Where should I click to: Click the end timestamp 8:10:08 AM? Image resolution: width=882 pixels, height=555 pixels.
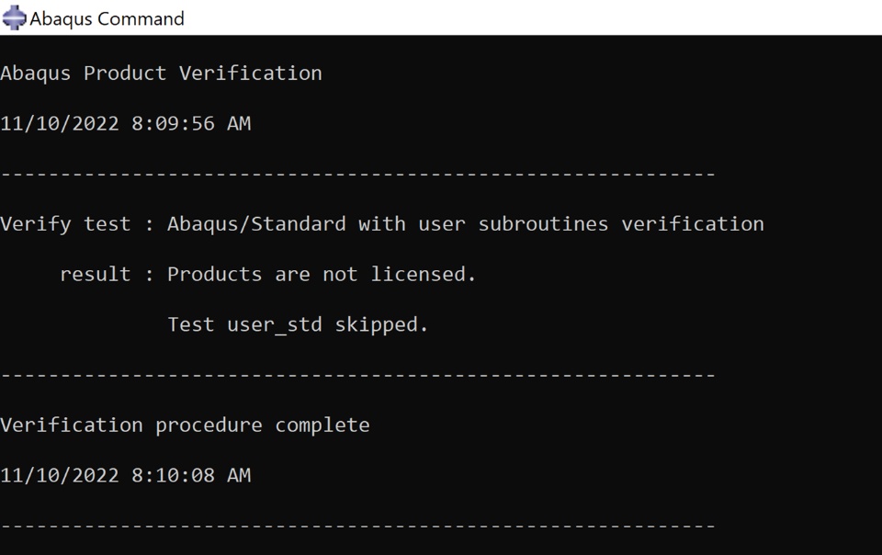191,475
